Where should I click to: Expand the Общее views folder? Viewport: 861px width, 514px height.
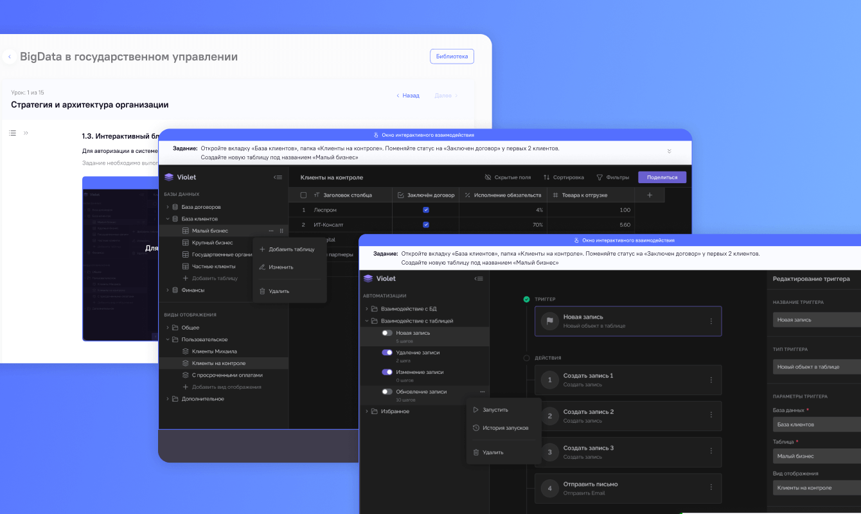tap(168, 328)
